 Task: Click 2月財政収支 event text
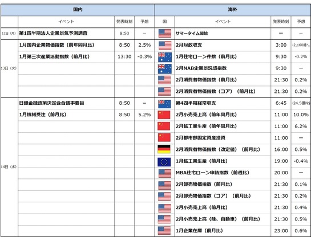coord(189,45)
